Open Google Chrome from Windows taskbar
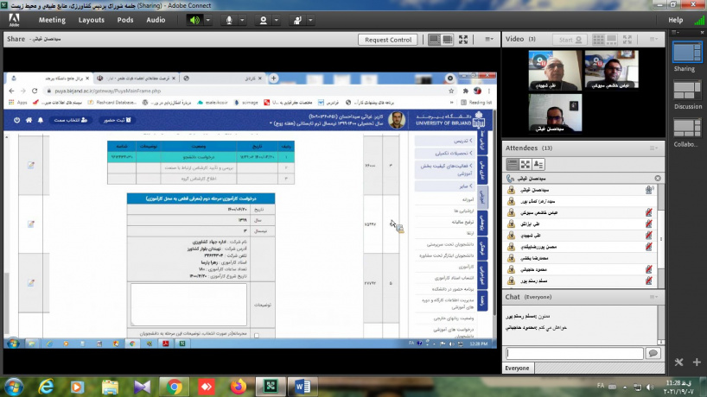Viewport: 707px width, 397px height. tap(174, 386)
